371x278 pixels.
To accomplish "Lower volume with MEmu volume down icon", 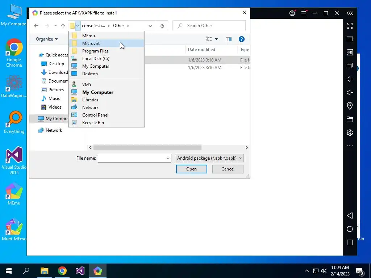I will point(350,92).
